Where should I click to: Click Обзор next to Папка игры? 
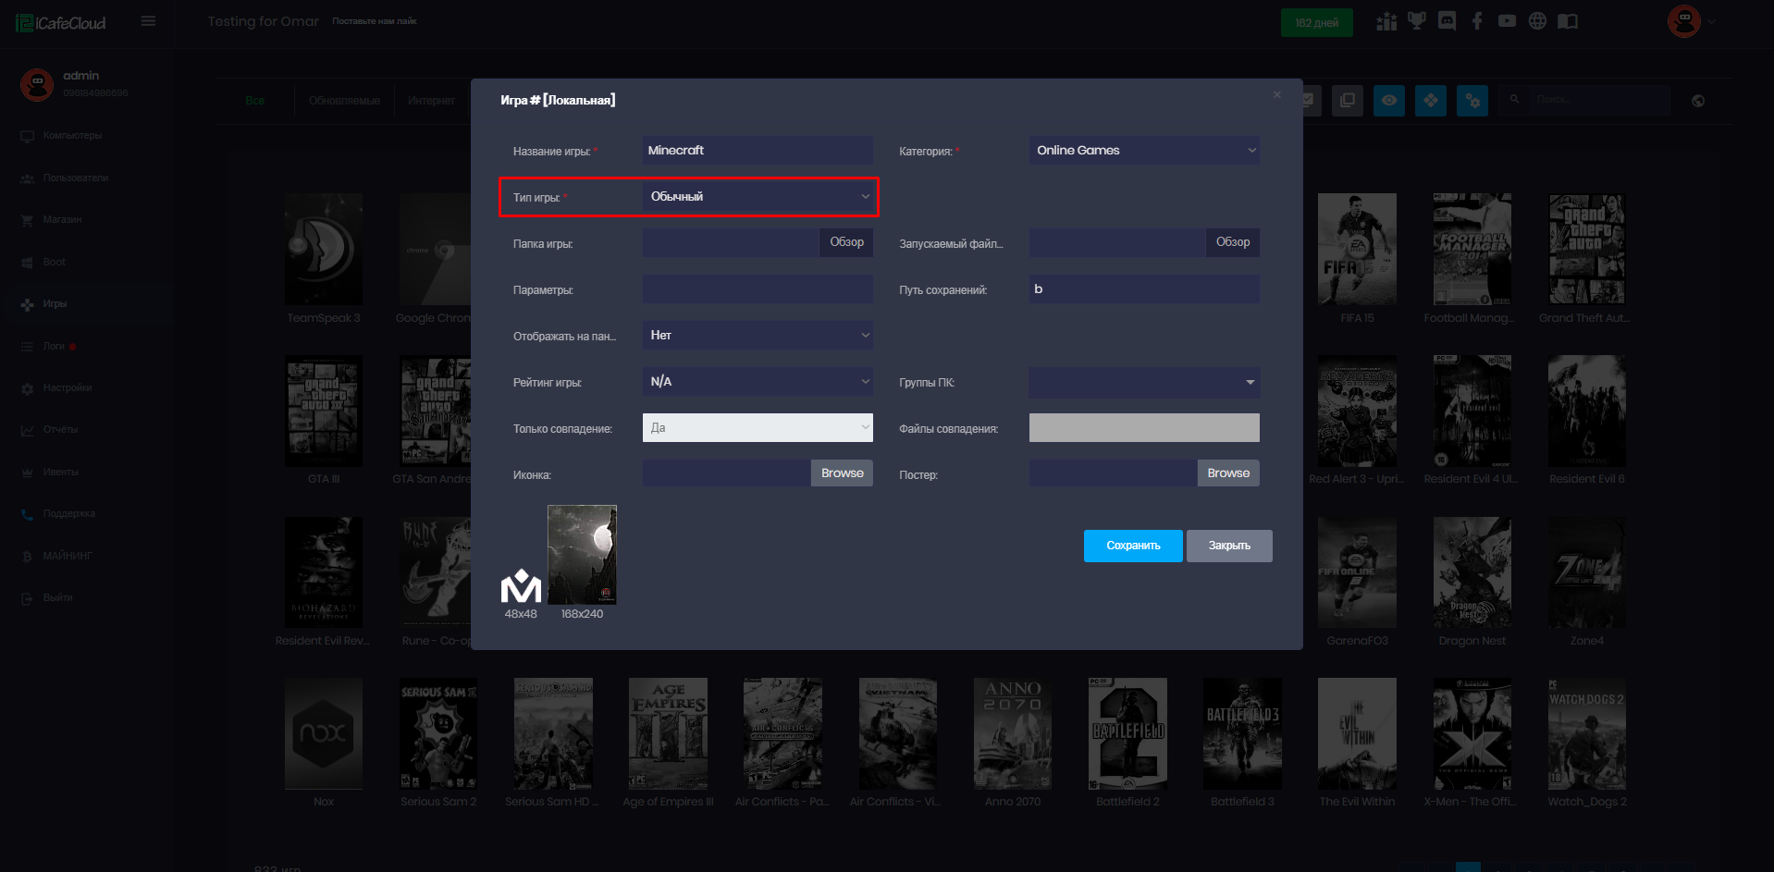846,242
